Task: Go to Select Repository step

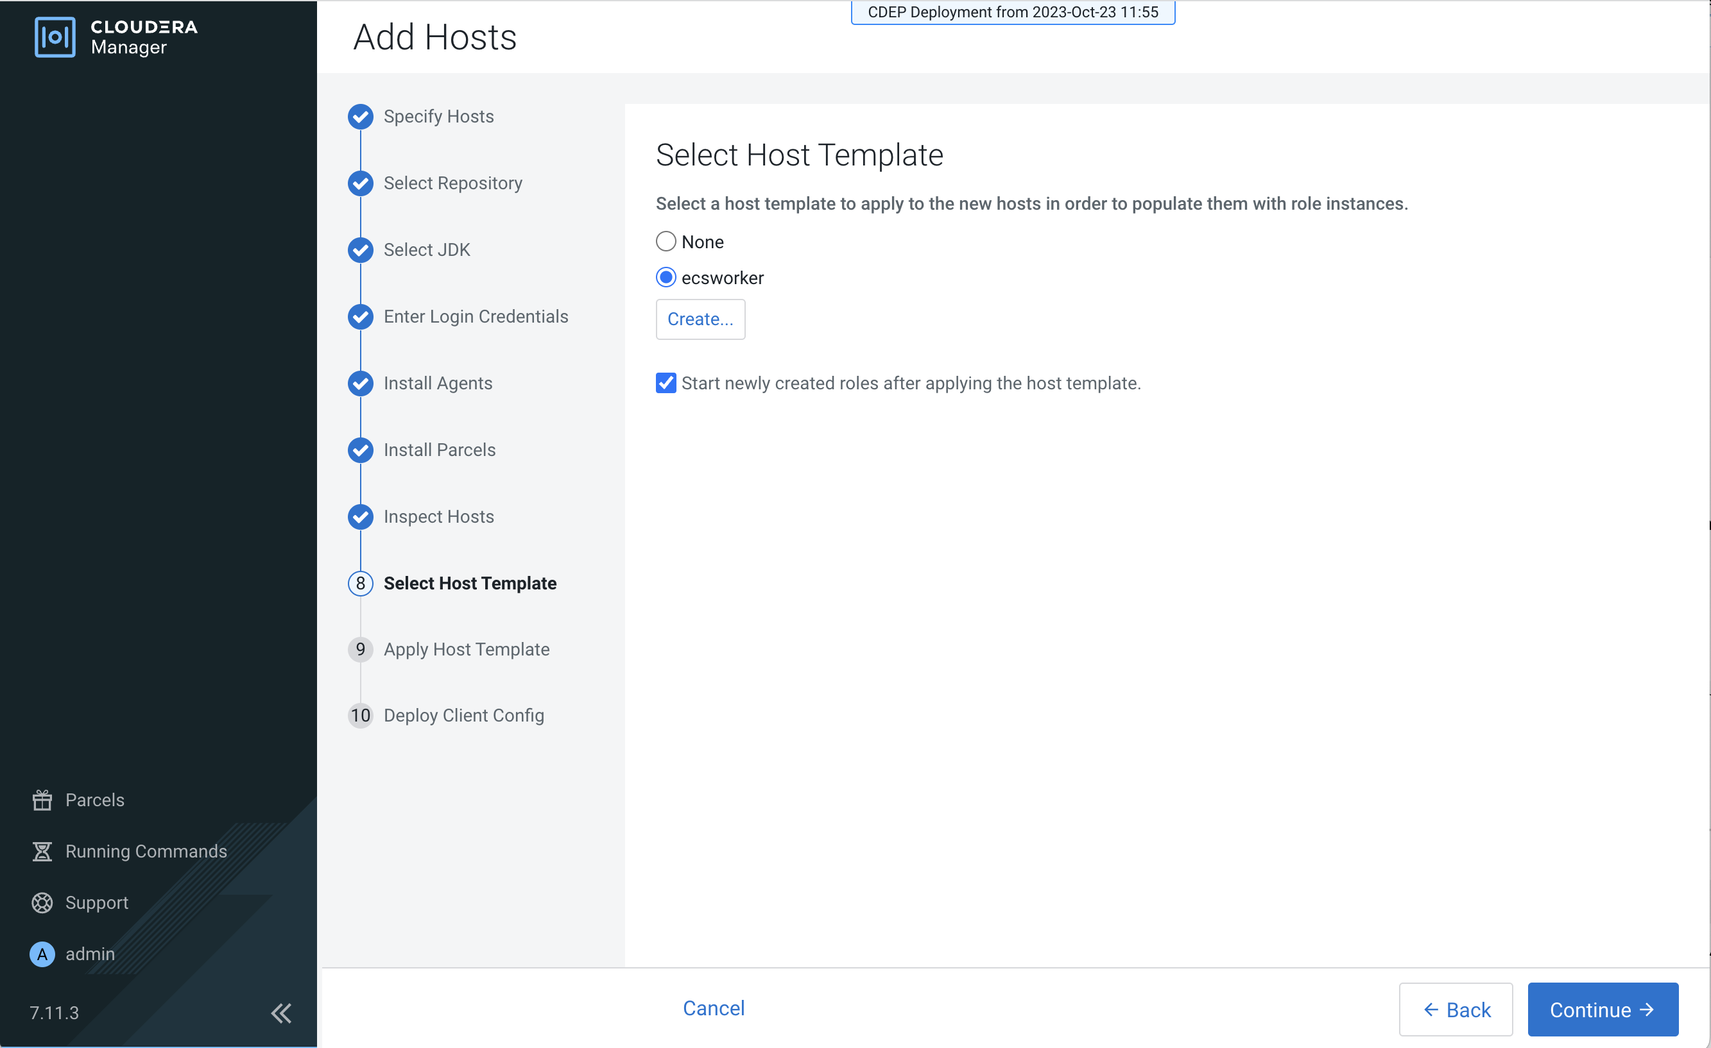Action: [452, 183]
